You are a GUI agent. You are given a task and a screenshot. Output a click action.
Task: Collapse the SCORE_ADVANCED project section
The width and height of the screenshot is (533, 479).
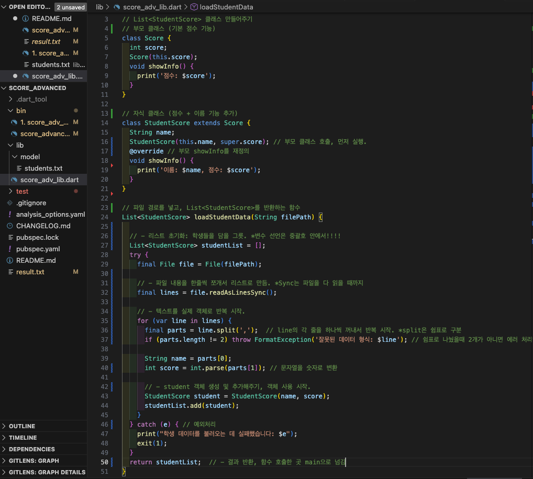pyautogui.click(x=4, y=88)
